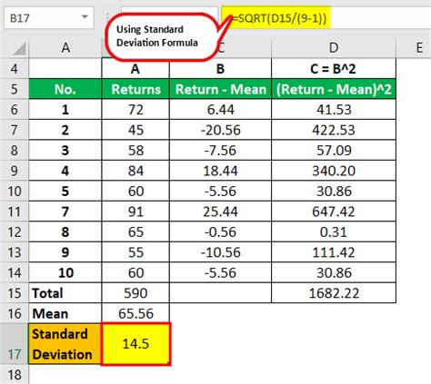Click the cell containing 25.44
This screenshot has width=431, height=384.
221,212
